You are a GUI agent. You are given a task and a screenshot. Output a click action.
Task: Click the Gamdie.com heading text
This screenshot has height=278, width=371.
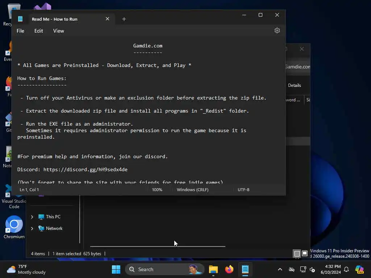[x=148, y=46]
